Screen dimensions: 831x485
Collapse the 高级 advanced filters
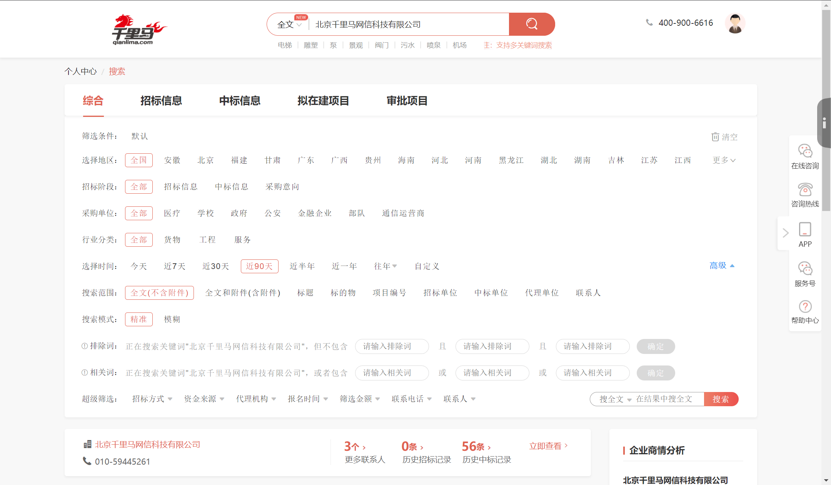click(x=722, y=266)
